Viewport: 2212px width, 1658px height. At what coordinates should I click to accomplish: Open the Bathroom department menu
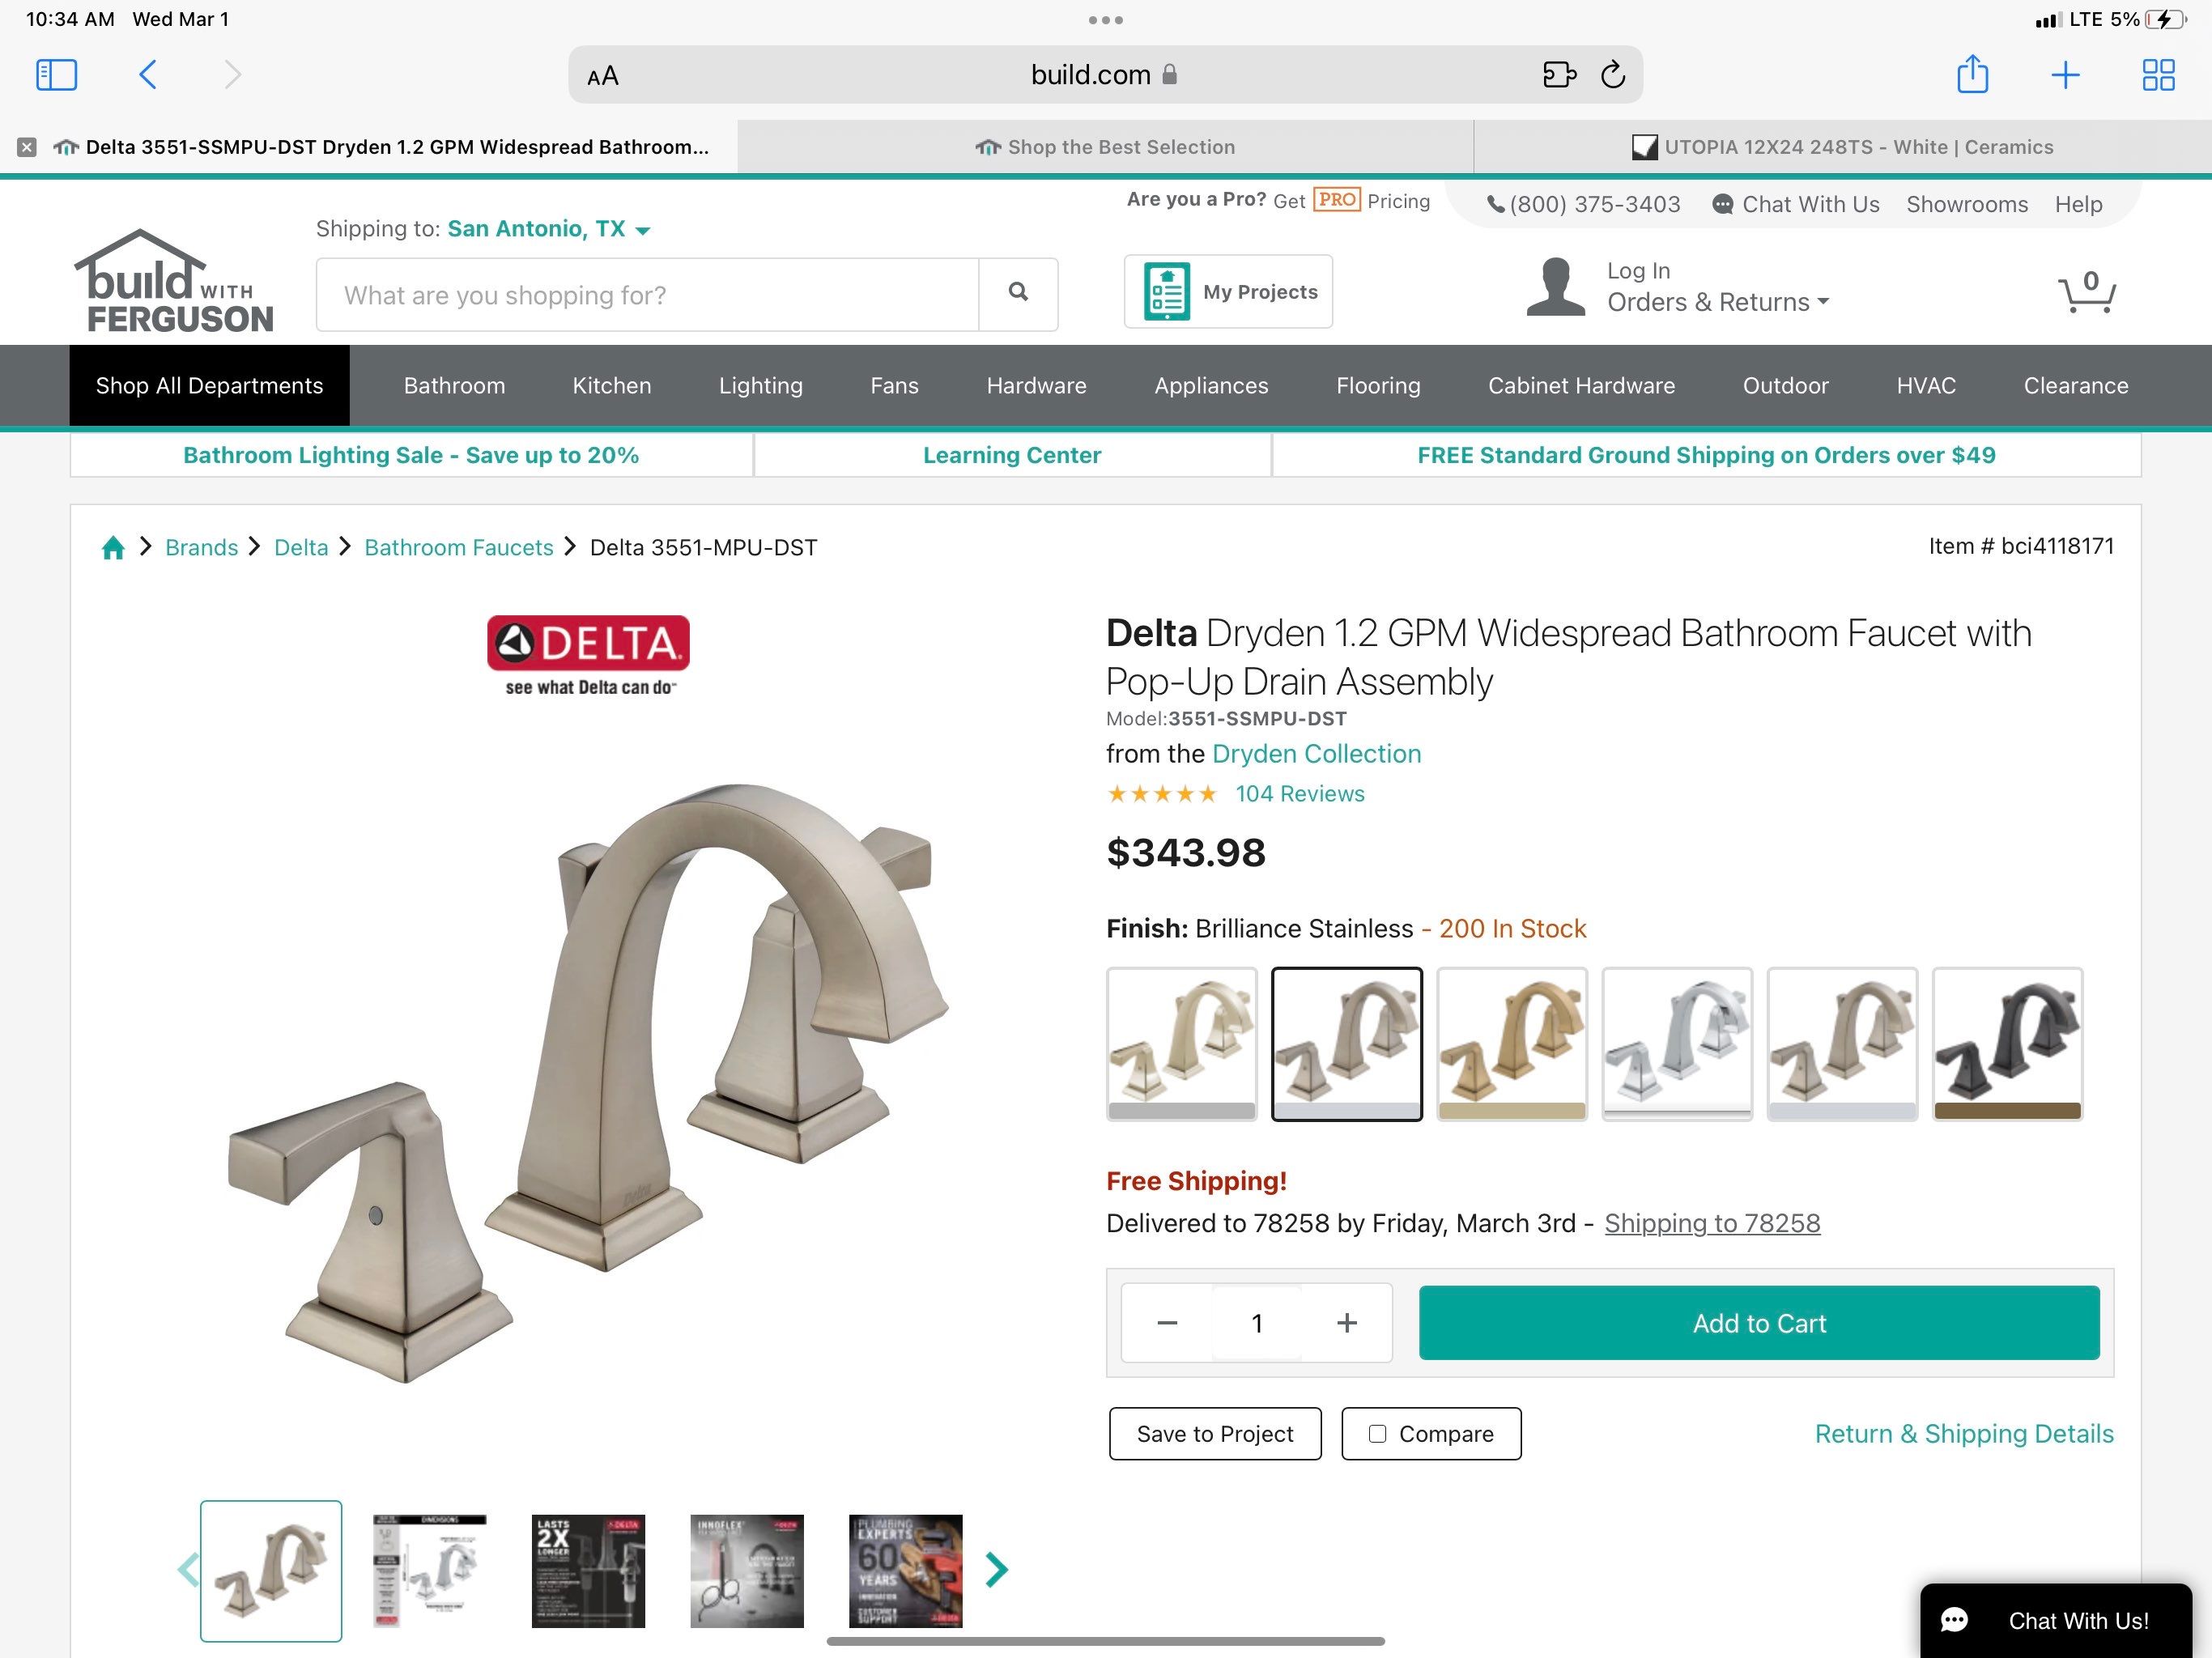(454, 386)
